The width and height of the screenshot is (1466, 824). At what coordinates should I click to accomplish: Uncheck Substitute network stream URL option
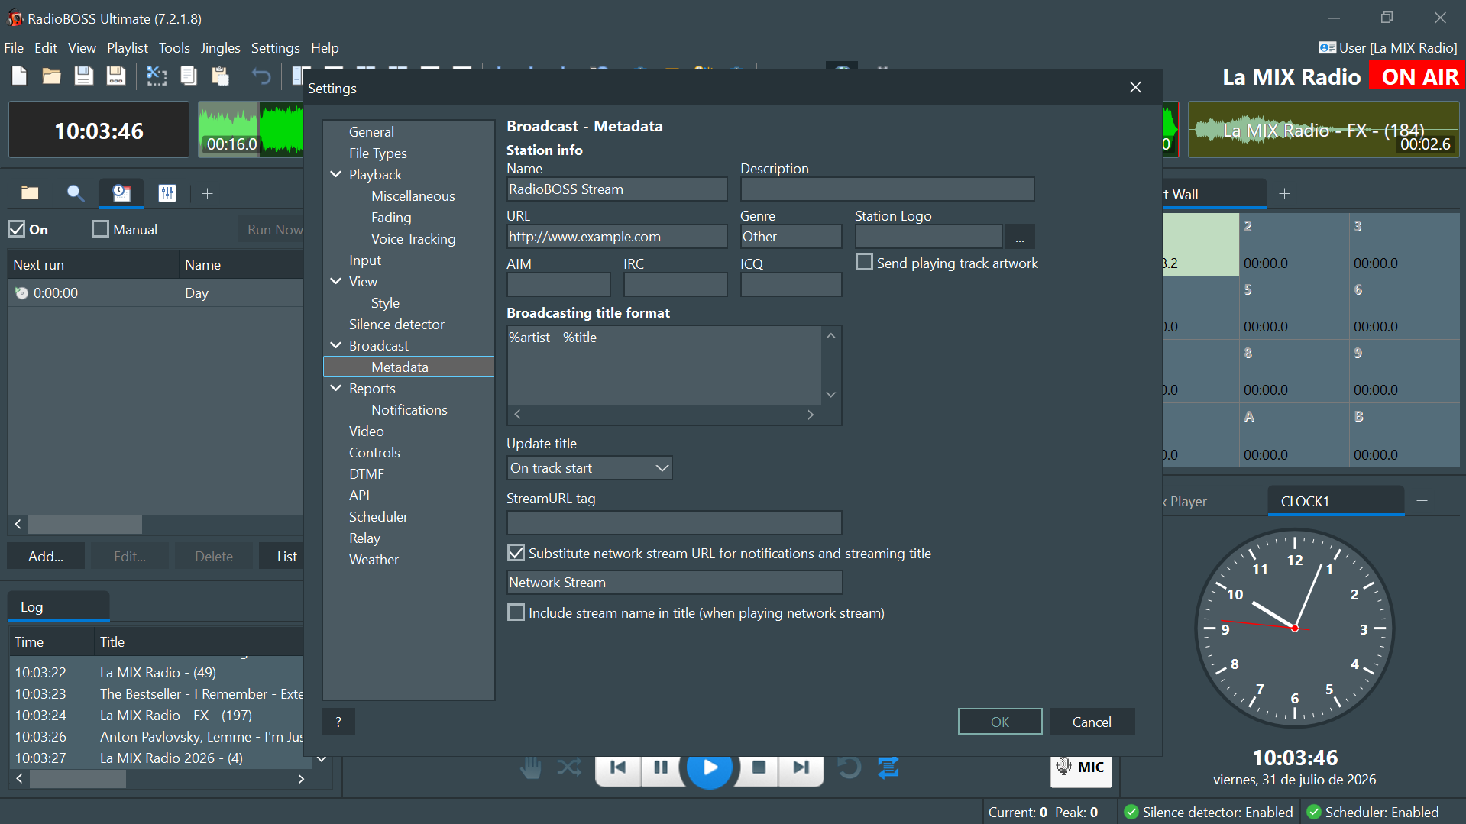516,553
